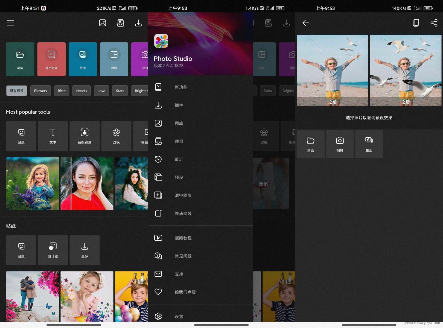Open 预设 presets from drawer menu
443x328 pixels.
179,177
